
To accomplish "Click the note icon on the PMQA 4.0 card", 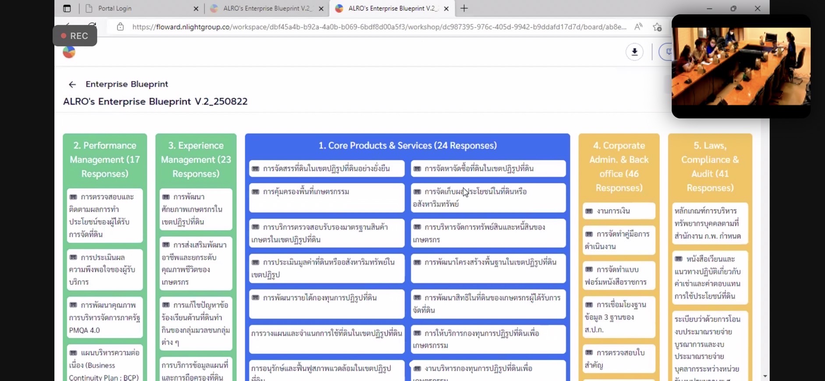I will point(73,305).
